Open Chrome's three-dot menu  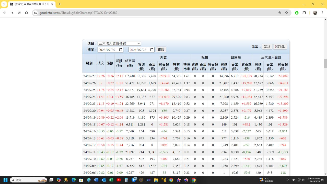tap(322, 13)
